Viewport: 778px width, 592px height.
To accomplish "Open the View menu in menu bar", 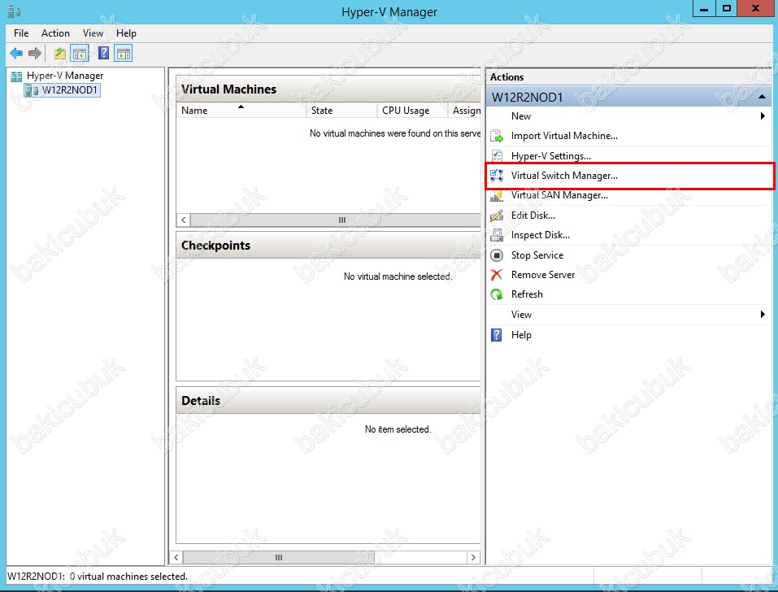I will click(93, 33).
